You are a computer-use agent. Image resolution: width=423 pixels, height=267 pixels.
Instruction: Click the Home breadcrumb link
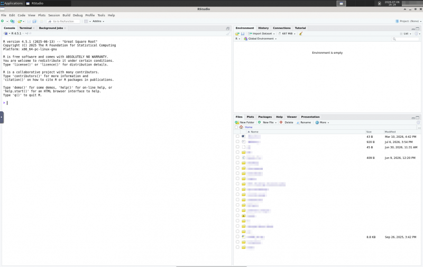coord(249,127)
